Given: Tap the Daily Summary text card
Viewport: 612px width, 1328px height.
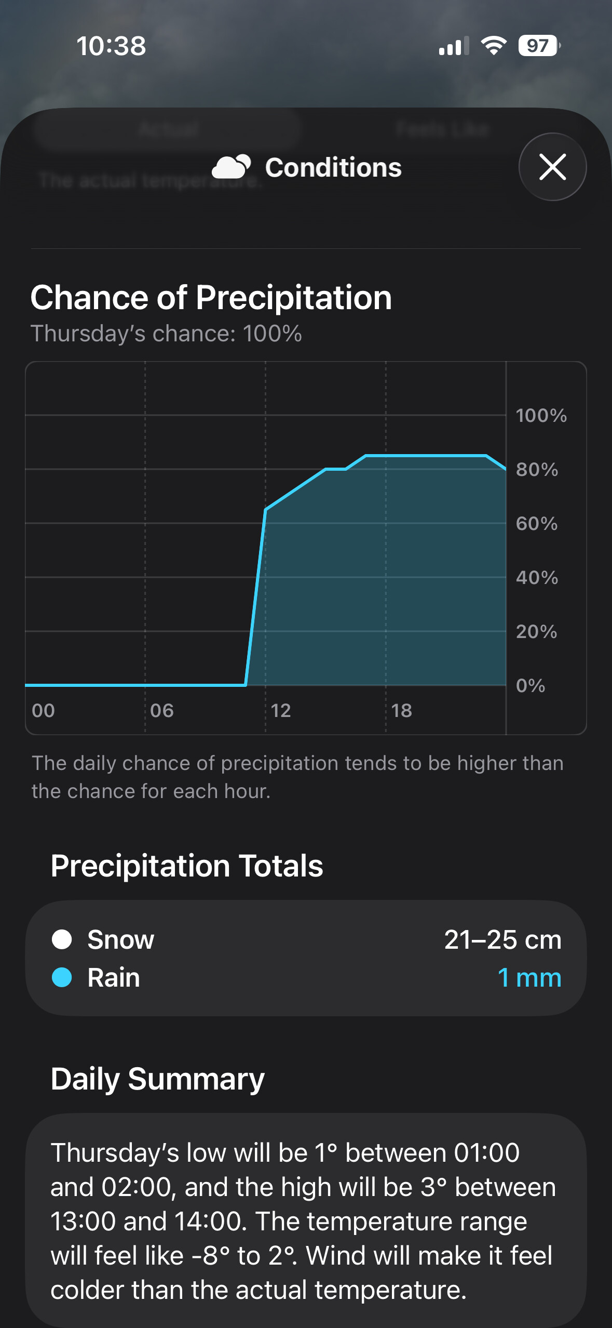Looking at the screenshot, I should click(306, 1220).
